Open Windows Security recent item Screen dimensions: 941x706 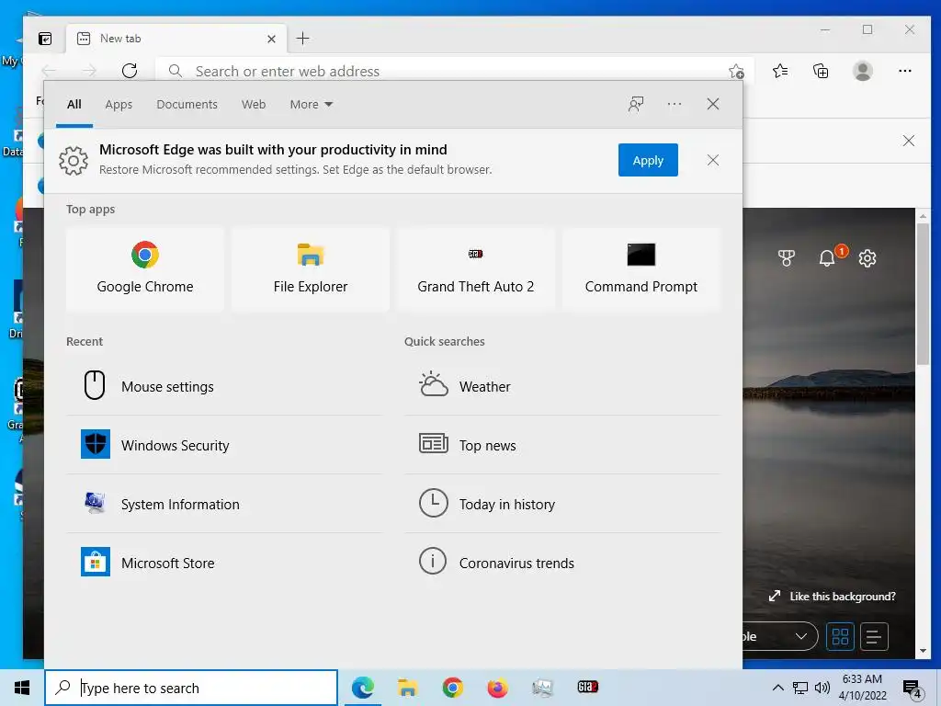pyautogui.click(x=224, y=445)
